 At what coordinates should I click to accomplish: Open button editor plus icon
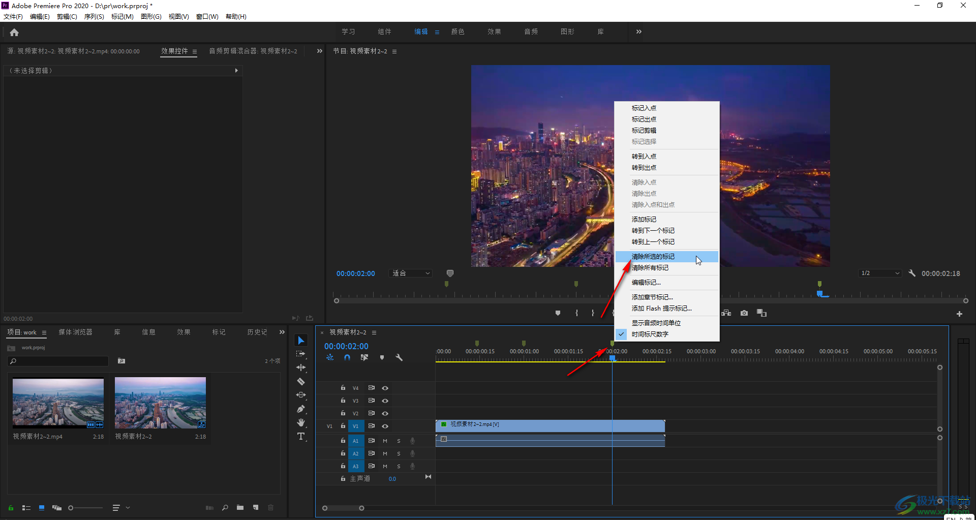pyautogui.click(x=959, y=314)
